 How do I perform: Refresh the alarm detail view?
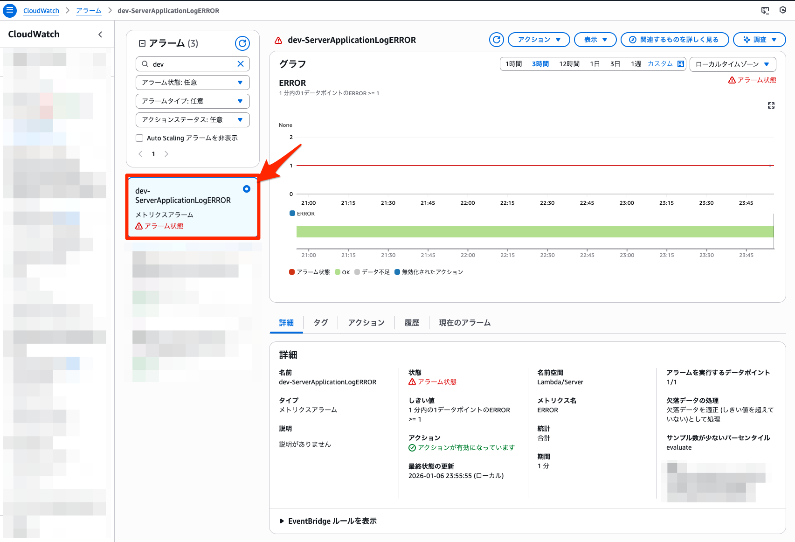[x=497, y=40]
